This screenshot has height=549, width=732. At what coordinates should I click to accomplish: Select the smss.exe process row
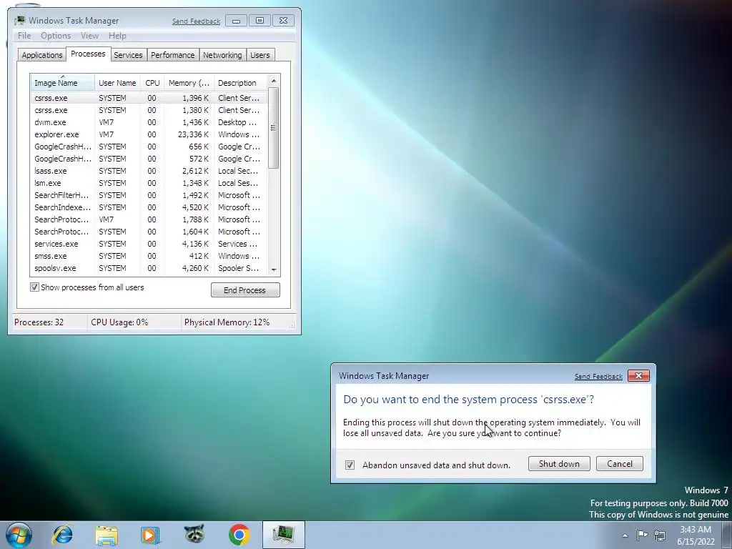[149, 256]
